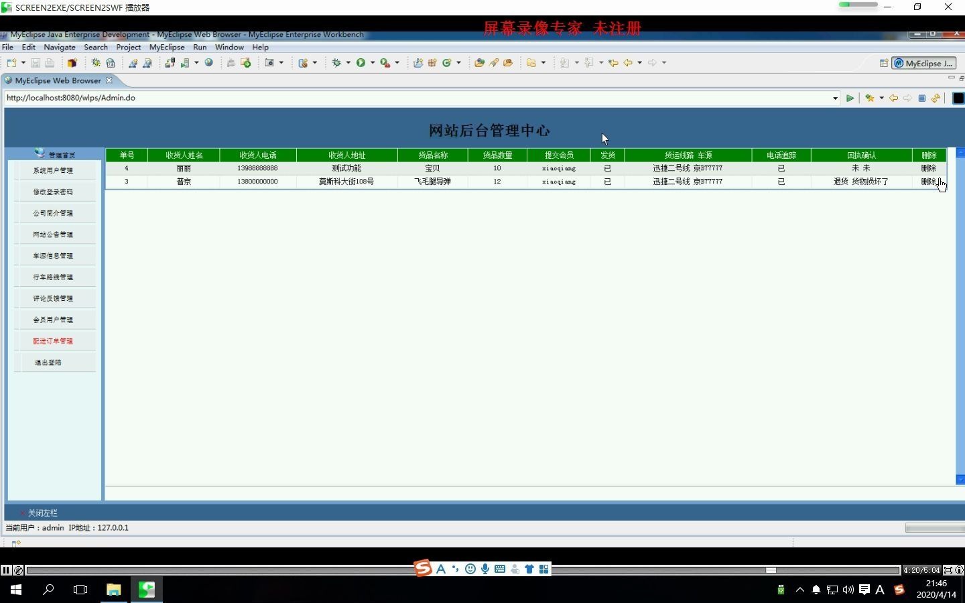
Task: Click Sogou input microphone icon
Action: [485, 569]
